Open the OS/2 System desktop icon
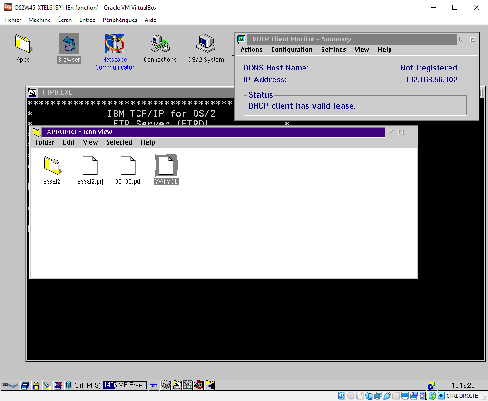This screenshot has width=488, height=401. coord(205,44)
